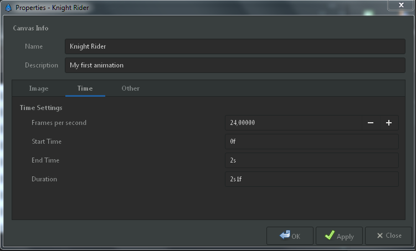Viewport: 416px width, 251px height.
Task: Switch to the Image tab
Action: (x=39, y=88)
